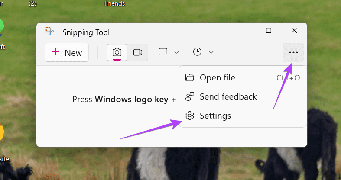Screen dimensions: 341x180
Task: Select the camera Snip mode toggle
Action: (x=117, y=52)
